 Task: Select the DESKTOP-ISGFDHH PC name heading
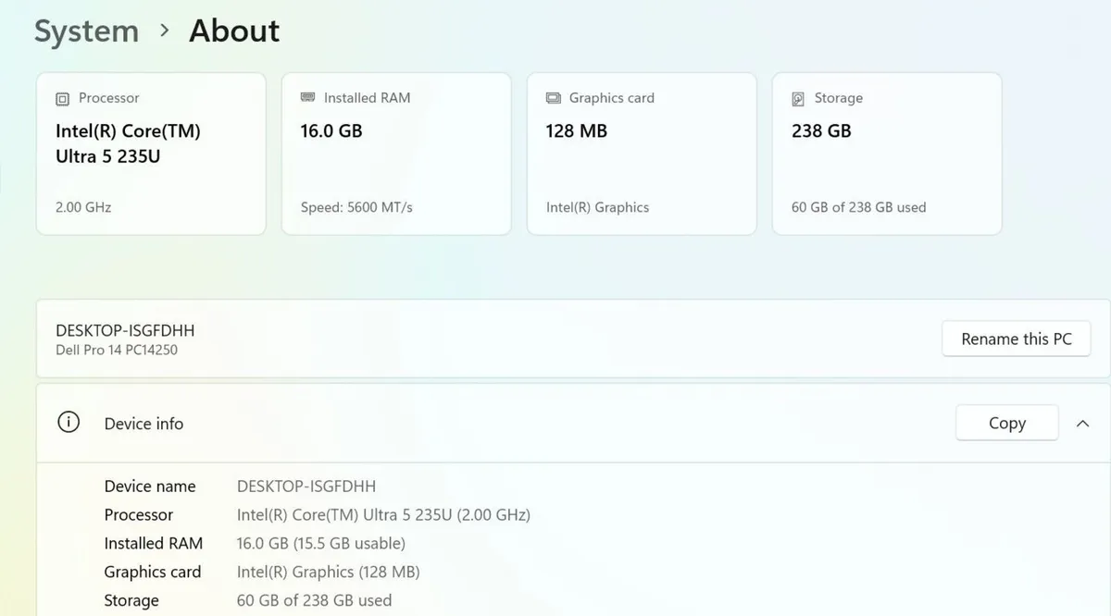125,330
